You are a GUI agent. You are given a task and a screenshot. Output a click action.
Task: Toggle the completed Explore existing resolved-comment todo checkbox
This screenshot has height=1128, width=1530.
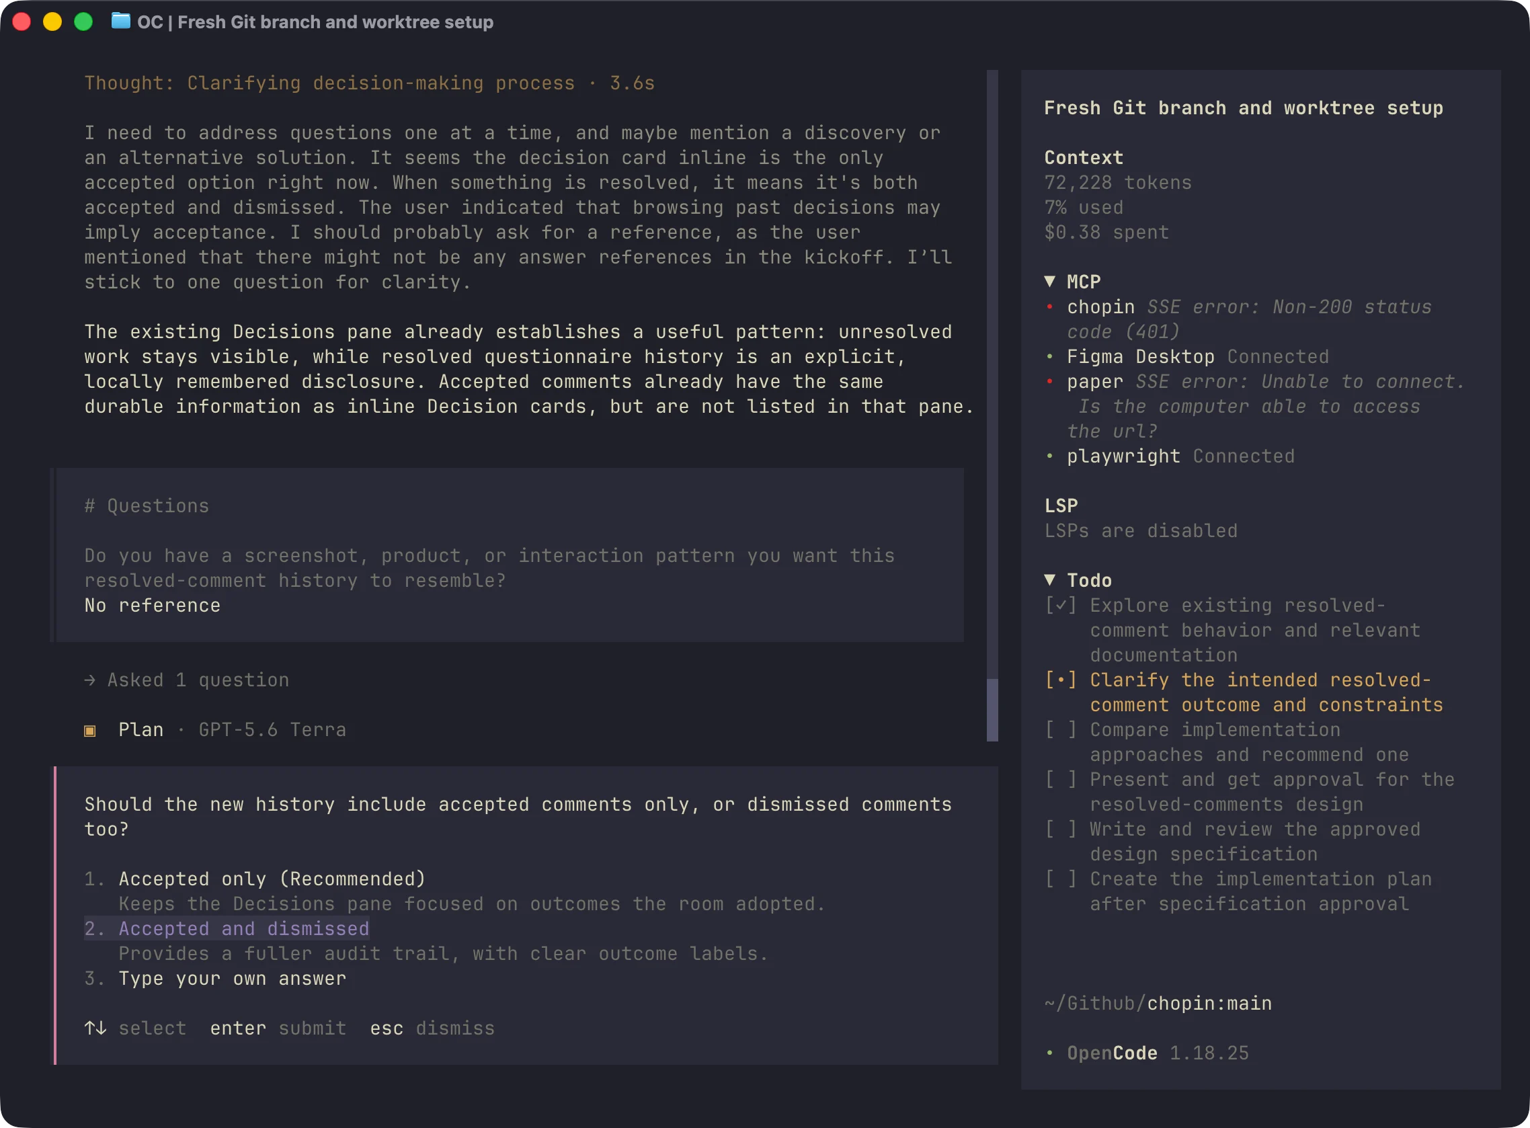point(1060,605)
